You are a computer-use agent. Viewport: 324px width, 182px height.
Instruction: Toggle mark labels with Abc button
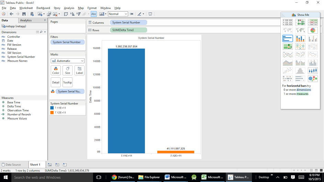click(93, 14)
